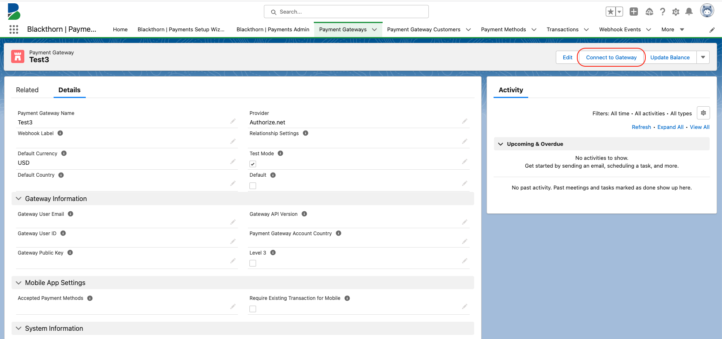The height and width of the screenshot is (339, 722).
Task: Go to the Home nav tab
Action: click(x=120, y=30)
